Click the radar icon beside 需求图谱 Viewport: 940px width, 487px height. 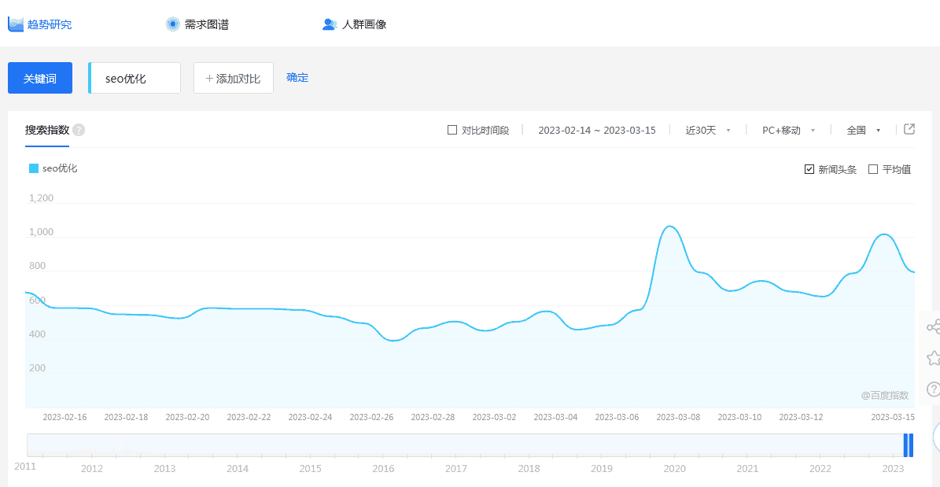click(x=171, y=24)
